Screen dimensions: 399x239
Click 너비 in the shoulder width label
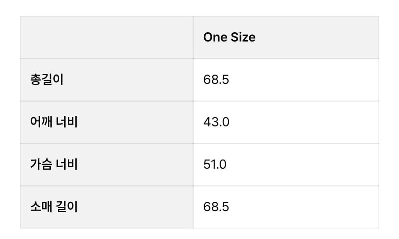tap(67, 122)
